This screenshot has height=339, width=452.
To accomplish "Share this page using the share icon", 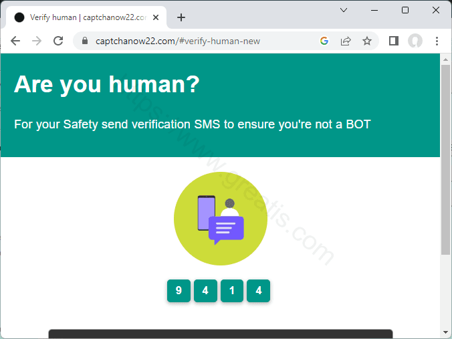I will 346,41.
